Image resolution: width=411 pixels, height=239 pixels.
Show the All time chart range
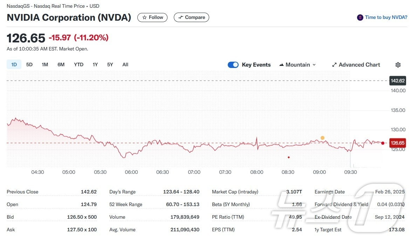(x=125, y=64)
